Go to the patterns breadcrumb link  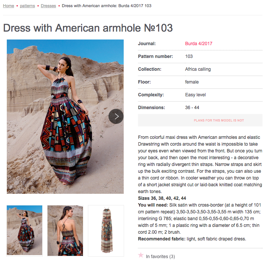point(28,6)
